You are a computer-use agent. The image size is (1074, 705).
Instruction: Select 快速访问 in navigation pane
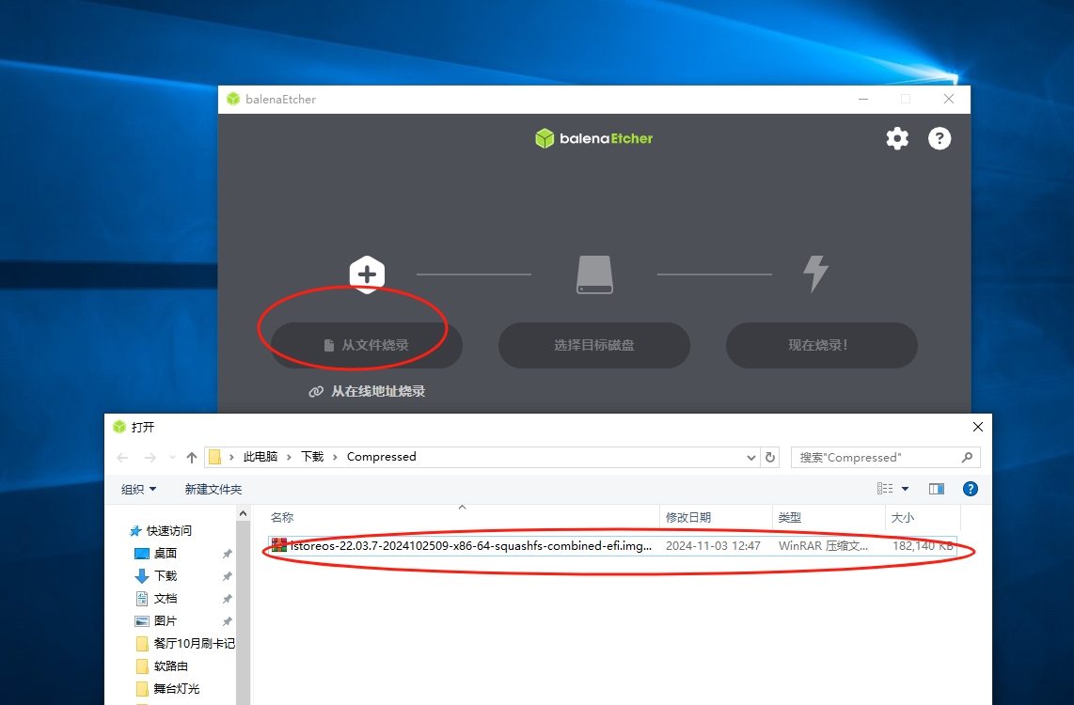160,530
